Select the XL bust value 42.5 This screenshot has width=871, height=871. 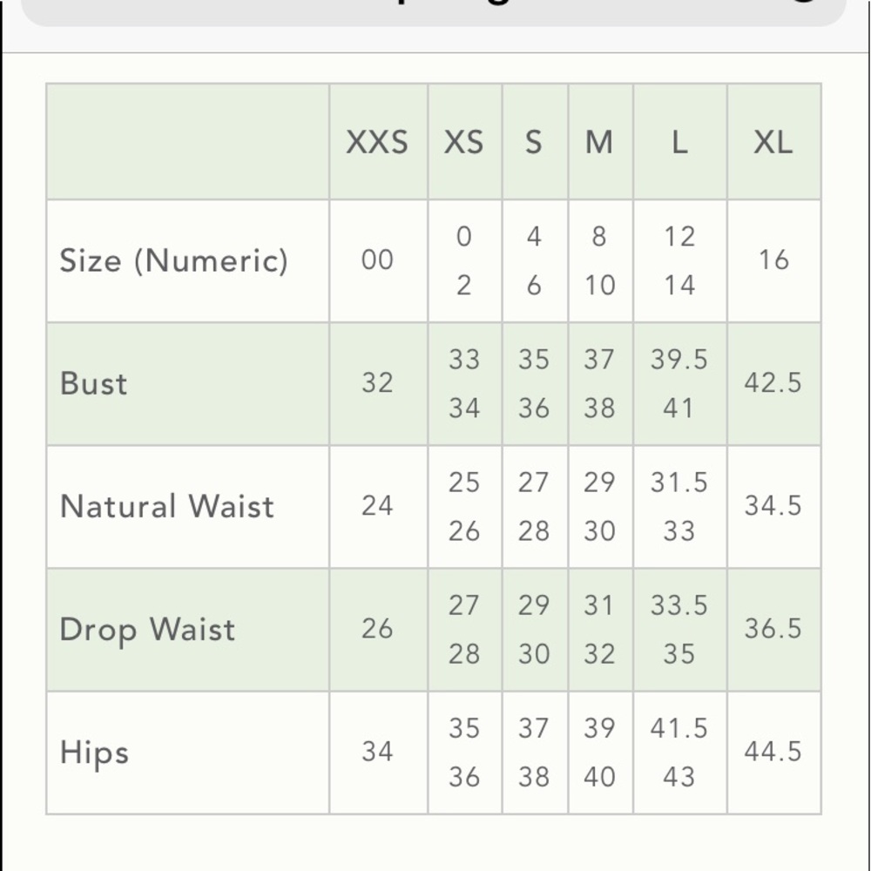tap(773, 382)
